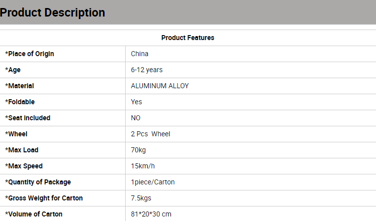
Task: Select the China origin value
Action: point(140,54)
